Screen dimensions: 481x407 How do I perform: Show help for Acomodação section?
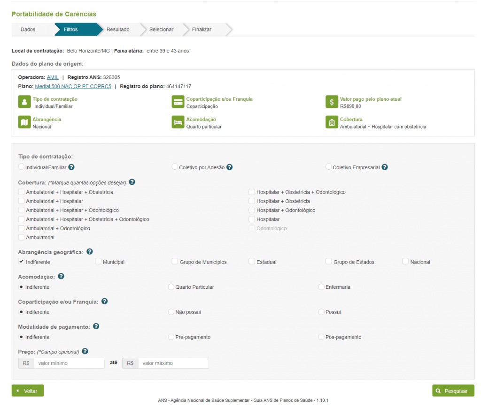[61, 277]
